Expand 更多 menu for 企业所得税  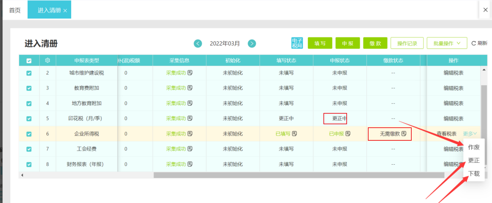(470, 134)
